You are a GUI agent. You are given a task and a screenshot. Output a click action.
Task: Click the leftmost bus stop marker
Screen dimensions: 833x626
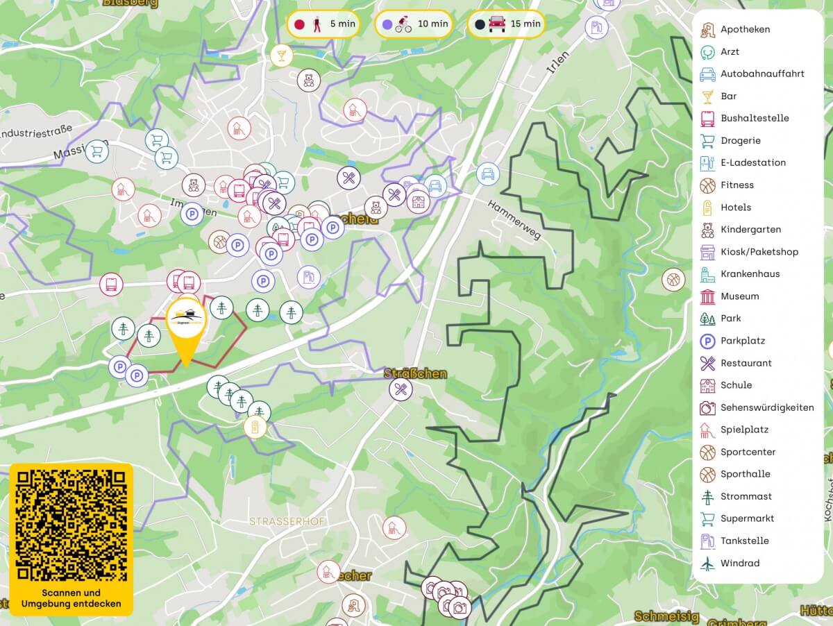[111, 284]
